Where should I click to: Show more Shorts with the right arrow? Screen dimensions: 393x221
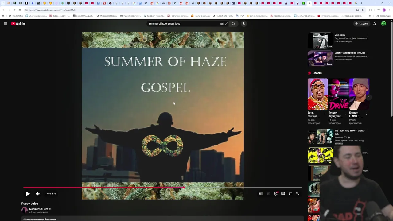pos(368,98)
